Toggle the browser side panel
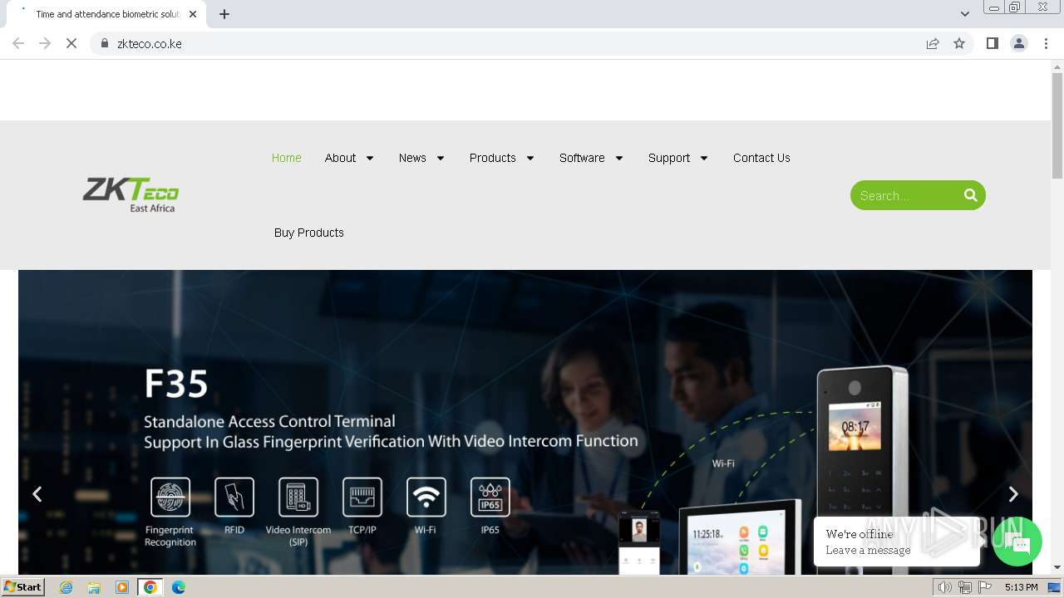Image resolution: width=1064 pixels, height=598 pixels. pyautogui.click(x=992, y=43)
